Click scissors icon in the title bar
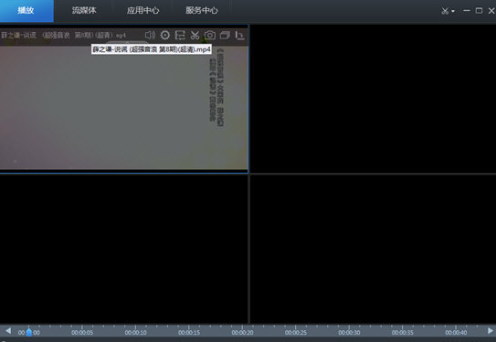The image size is (496, 342). (x=445, y=11)
